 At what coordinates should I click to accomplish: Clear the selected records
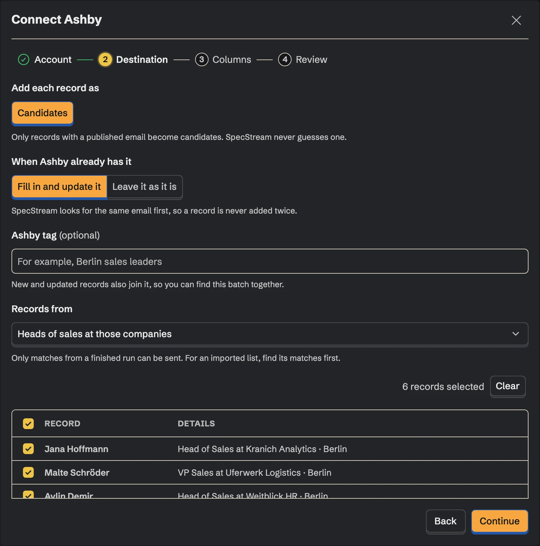point(508,386)
